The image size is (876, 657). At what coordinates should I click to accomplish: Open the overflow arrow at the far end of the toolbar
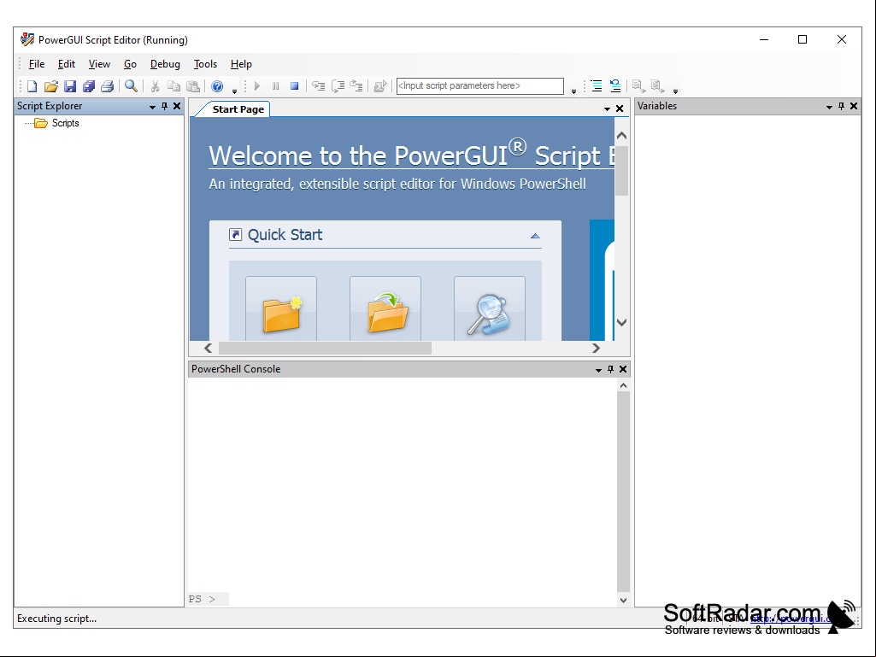[x=675, y=91]
